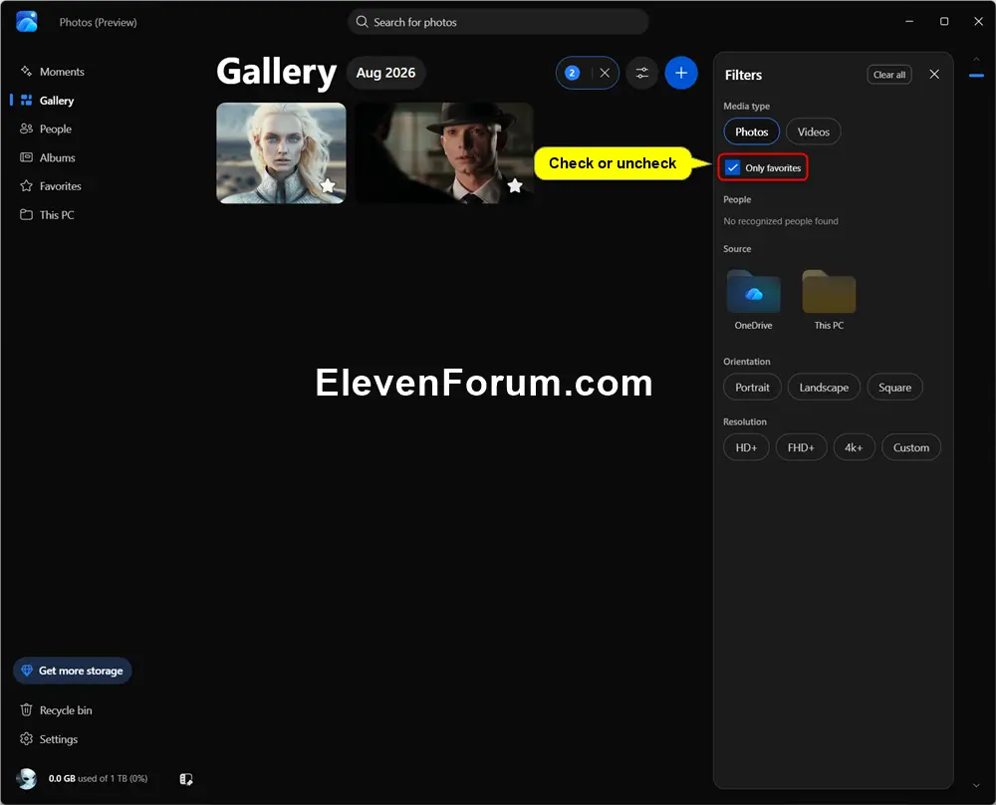The image size is (996, 805).
Task: Select the OneDrive source folder
Action: (753, 299)
